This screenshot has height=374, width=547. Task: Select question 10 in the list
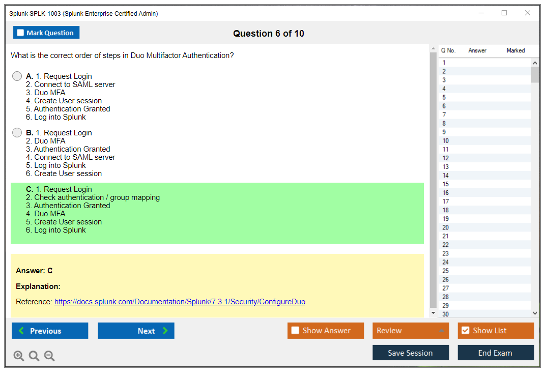pyautogui.click(x=446, y=141)
